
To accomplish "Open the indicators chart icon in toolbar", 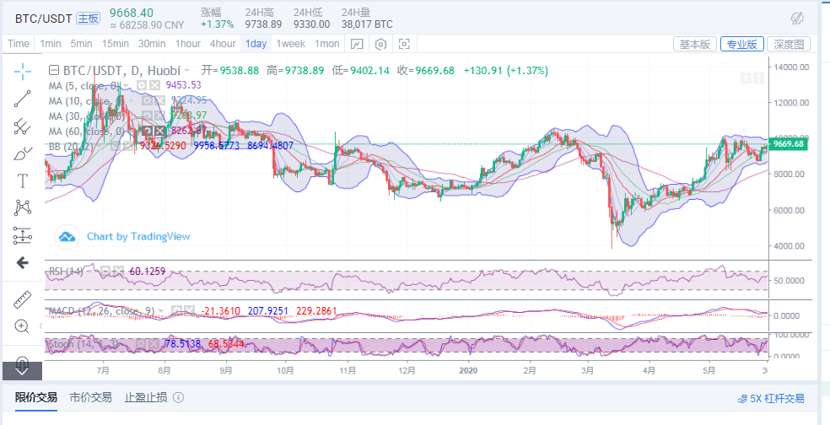I will click(x=357, y=44).
